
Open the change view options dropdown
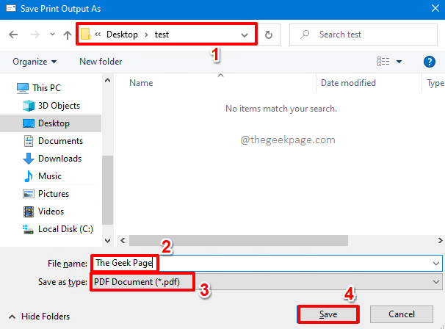(x=399, y=62)
